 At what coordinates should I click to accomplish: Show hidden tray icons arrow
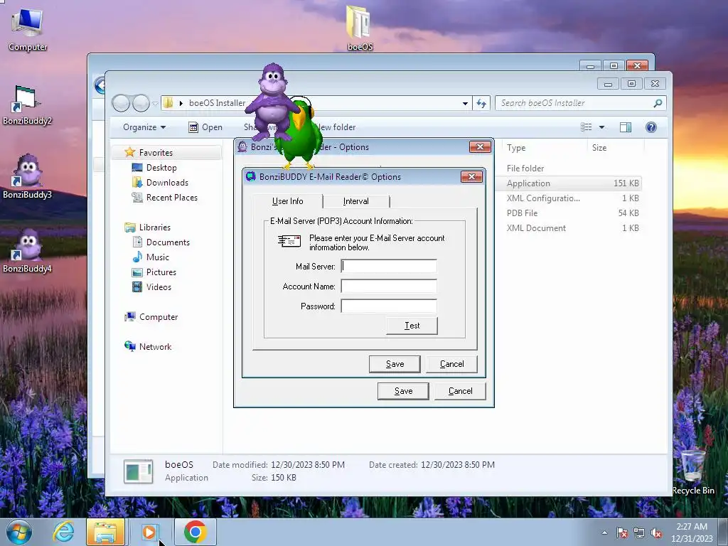click(x=604, y=532)
